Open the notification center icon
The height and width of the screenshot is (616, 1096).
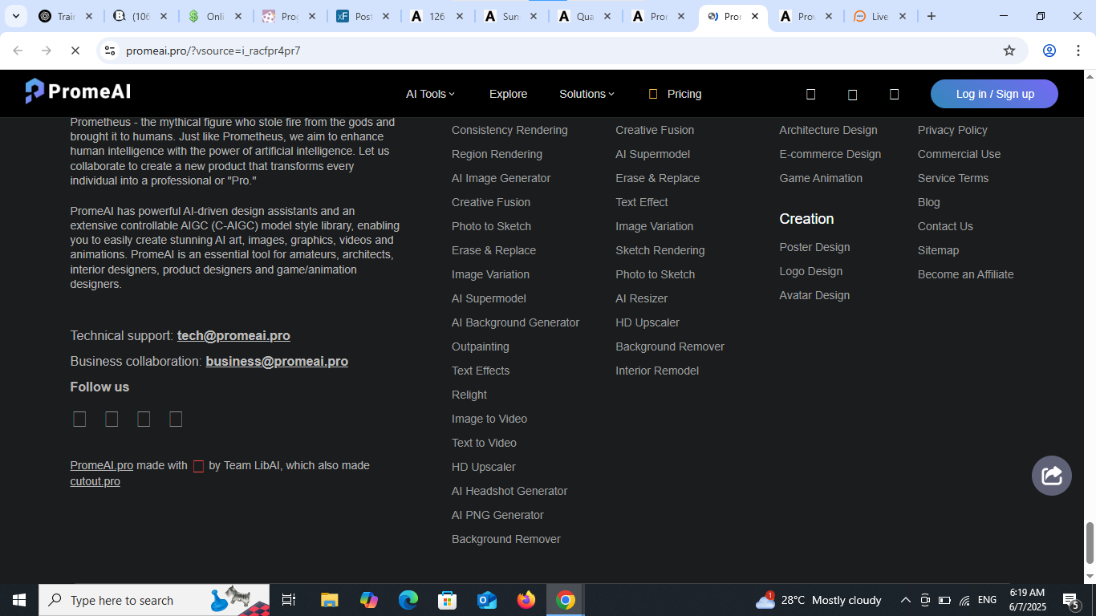coord(1071,600)
